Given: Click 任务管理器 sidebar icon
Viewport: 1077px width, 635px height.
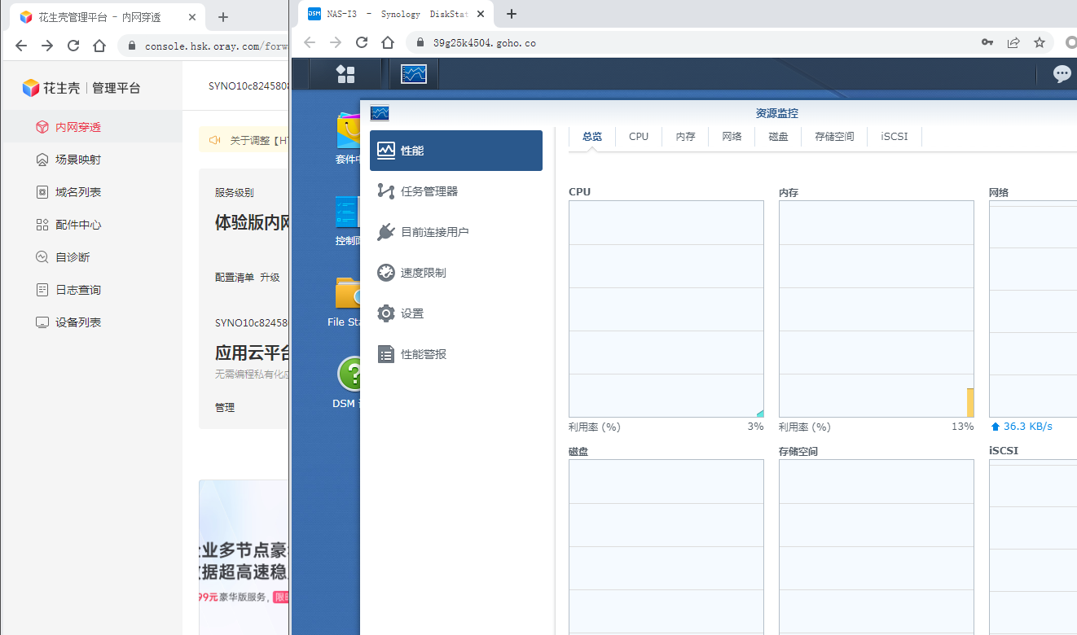Looking at the screenshot, I should point(386,191).
